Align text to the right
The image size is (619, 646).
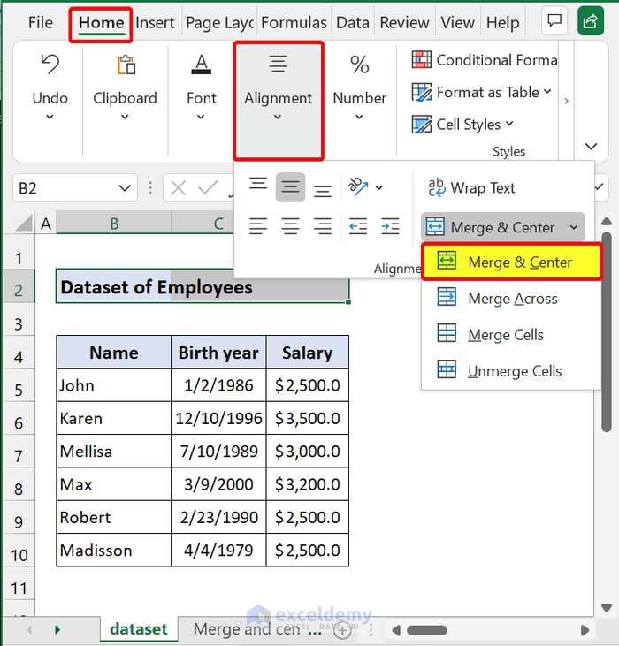tap(322, 225)
